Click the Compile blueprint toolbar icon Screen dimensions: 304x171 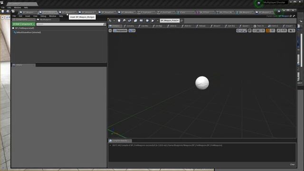tap(110, 20)
